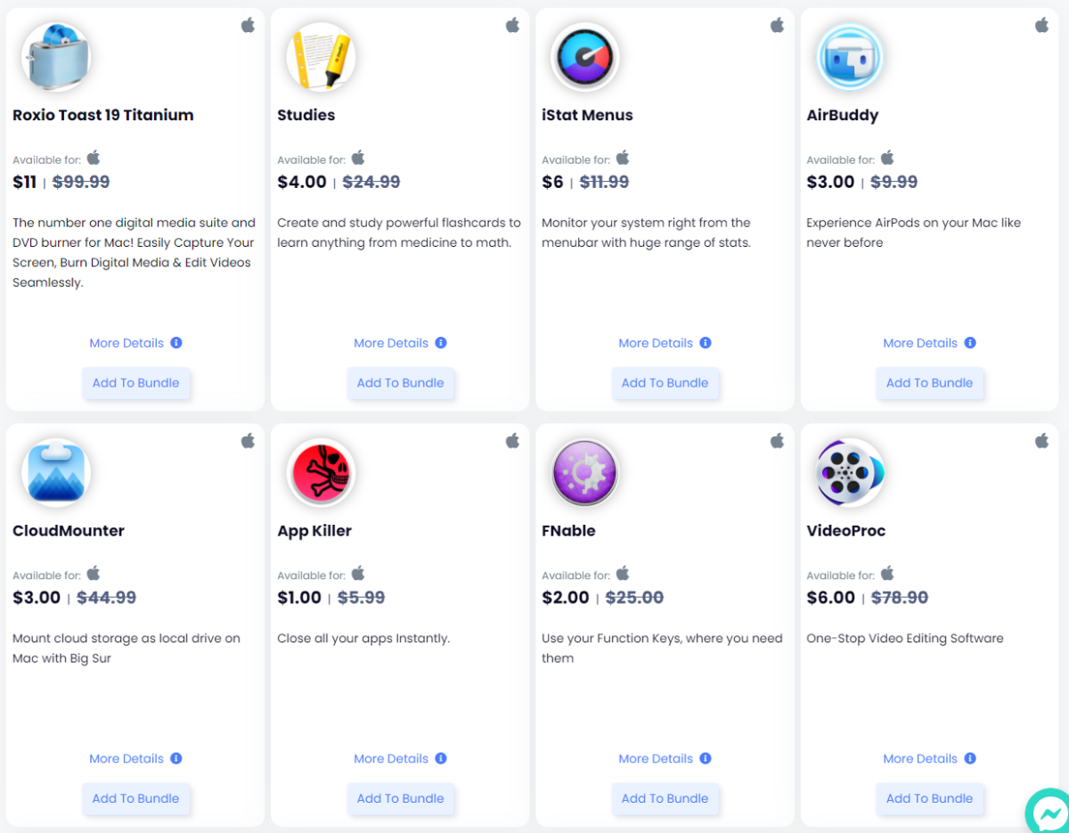
Task: Add CloudMounter to the bundle
Action: [x=136, y=798]
